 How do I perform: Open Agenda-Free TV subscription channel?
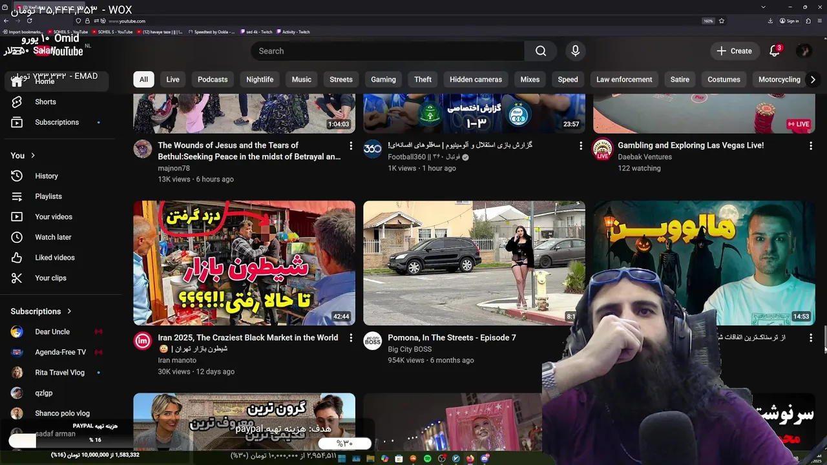(61, 352)
